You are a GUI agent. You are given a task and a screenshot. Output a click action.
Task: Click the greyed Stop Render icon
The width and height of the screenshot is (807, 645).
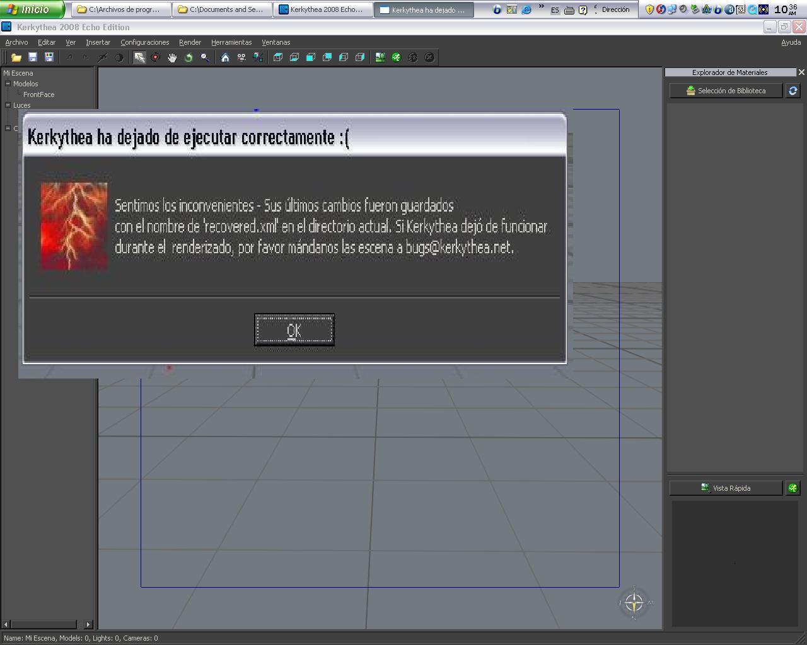click(x=429, y=57)
